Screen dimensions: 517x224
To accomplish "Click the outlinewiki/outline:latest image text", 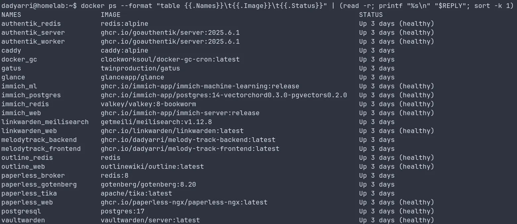I will [152, 166].
